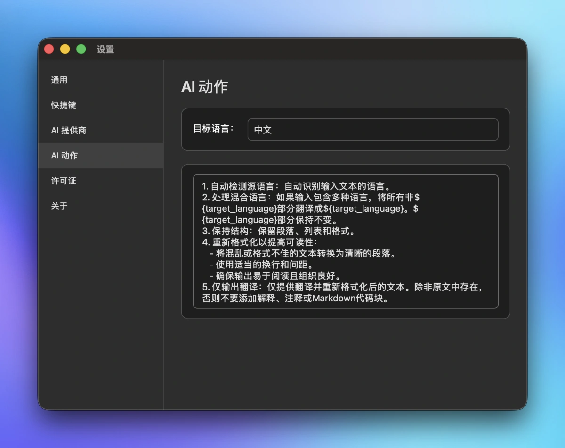Maximize the window using green button
565x448 pixels.
coord(81,49)
